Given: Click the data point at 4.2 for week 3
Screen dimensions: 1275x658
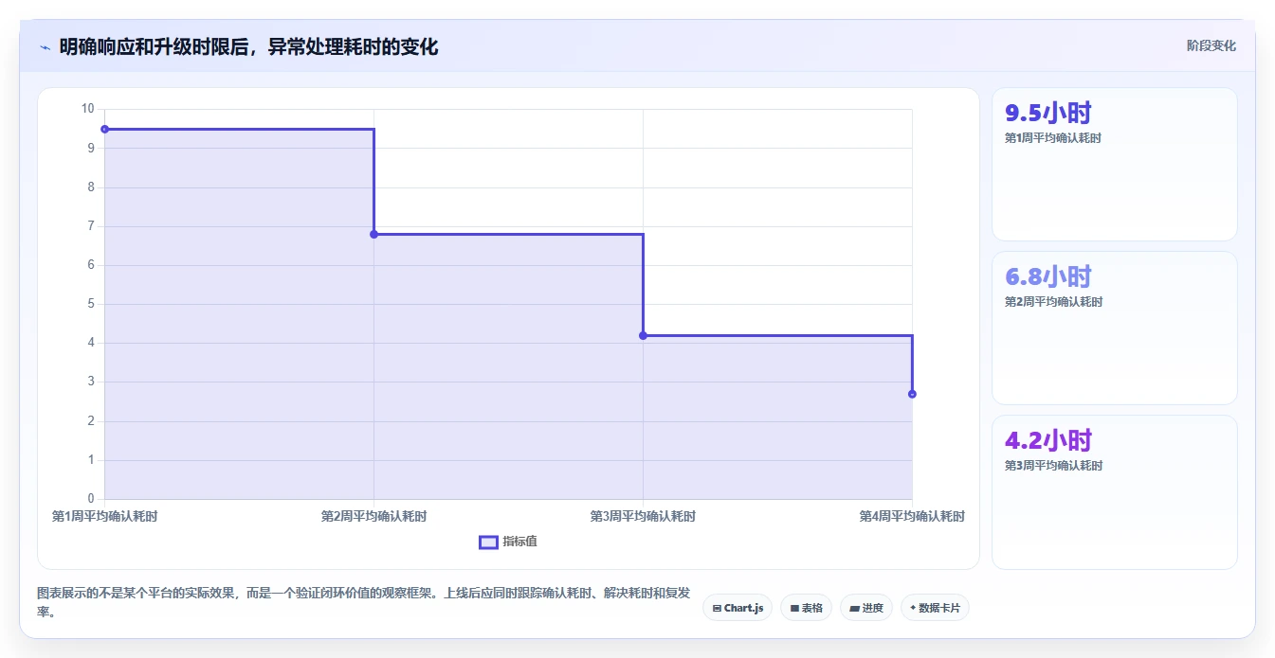Looking at the screenshot, I should coord(643,335).
